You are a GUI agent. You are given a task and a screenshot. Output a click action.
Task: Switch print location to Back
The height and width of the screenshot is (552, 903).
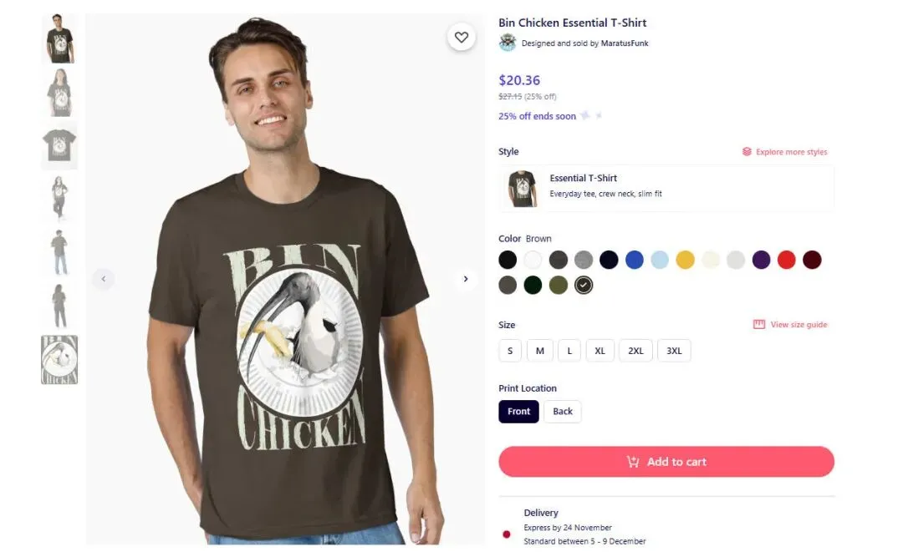point(563,411)
